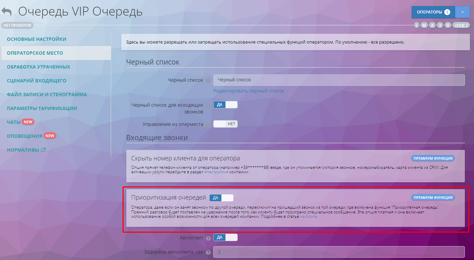Click the ОПЕРАТОРЫ button
The image size is (474, 260).
click(x=433, y=12)
